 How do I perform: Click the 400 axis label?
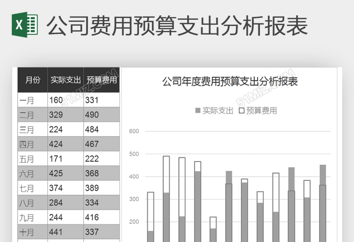pyautogui.click(x=134, y=177)
